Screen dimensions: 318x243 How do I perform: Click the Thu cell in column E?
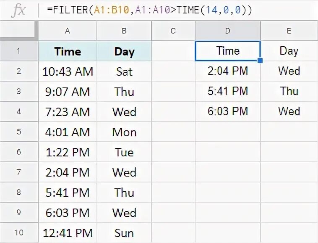tap(289, 91)
